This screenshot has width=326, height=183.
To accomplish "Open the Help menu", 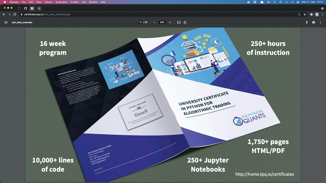I will [x=103, y=2].
